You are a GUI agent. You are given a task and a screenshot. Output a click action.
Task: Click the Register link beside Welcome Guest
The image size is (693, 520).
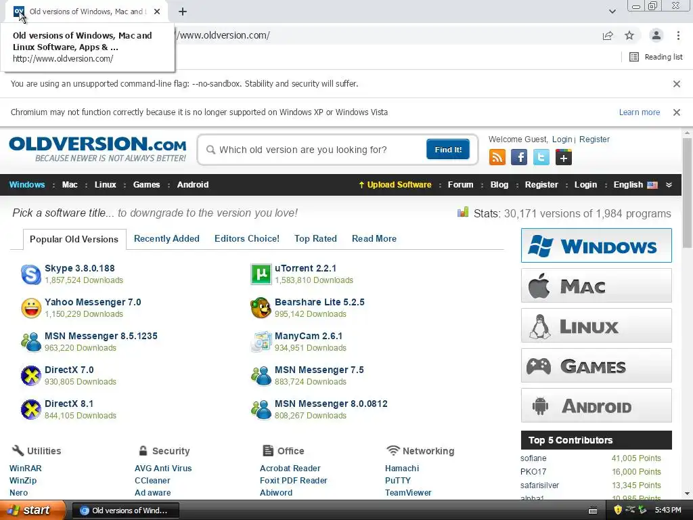tap(594, 139)
